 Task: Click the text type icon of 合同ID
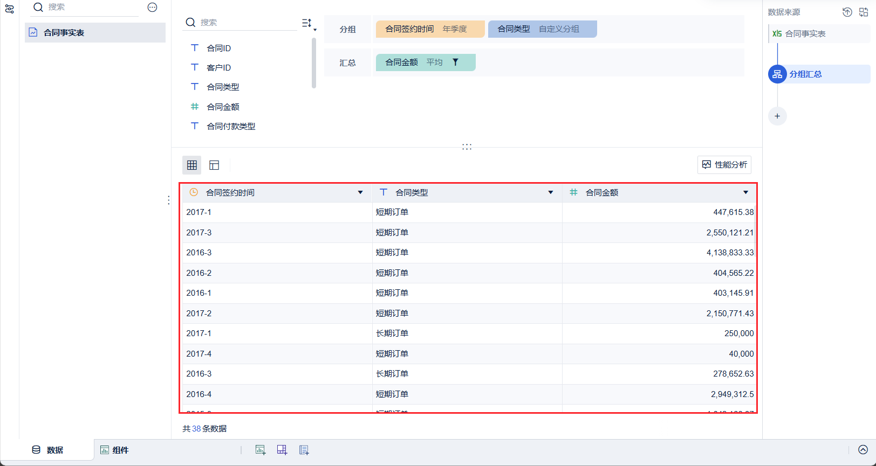click(x=195, y=48)
